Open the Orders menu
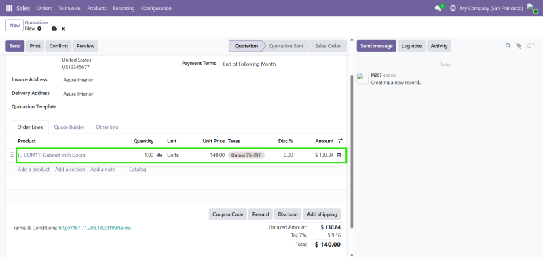The image size is (543, 257). click(44, 8)
